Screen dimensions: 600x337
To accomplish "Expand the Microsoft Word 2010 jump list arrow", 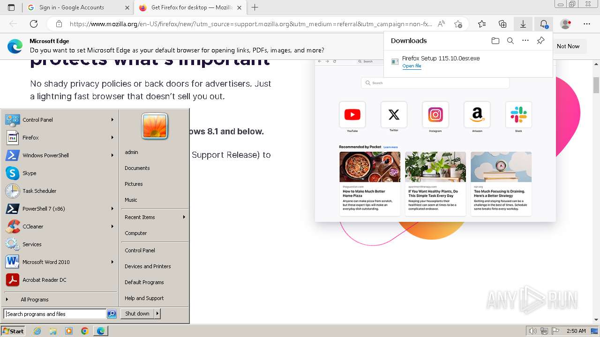I will point(112,262).
